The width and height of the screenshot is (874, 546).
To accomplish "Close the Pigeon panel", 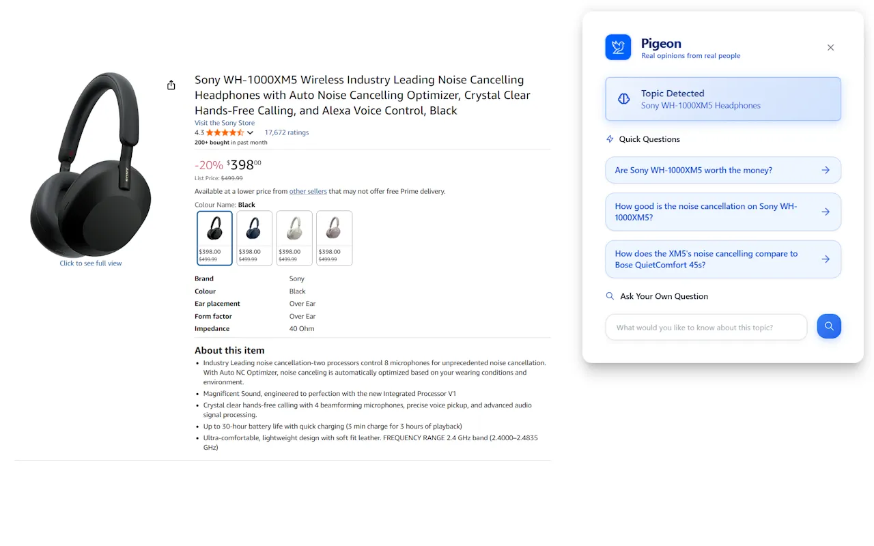I will 830,48.
